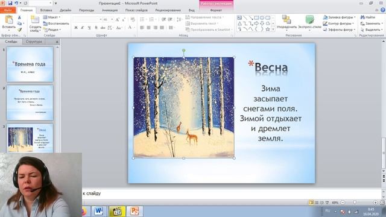Viewport: 386px width, 217px height.
Task: Open the font name combo box
Action: pos(87,19)
